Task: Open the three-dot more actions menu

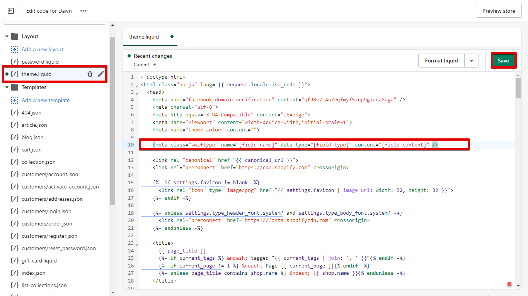Action: (x=83, y=11)
